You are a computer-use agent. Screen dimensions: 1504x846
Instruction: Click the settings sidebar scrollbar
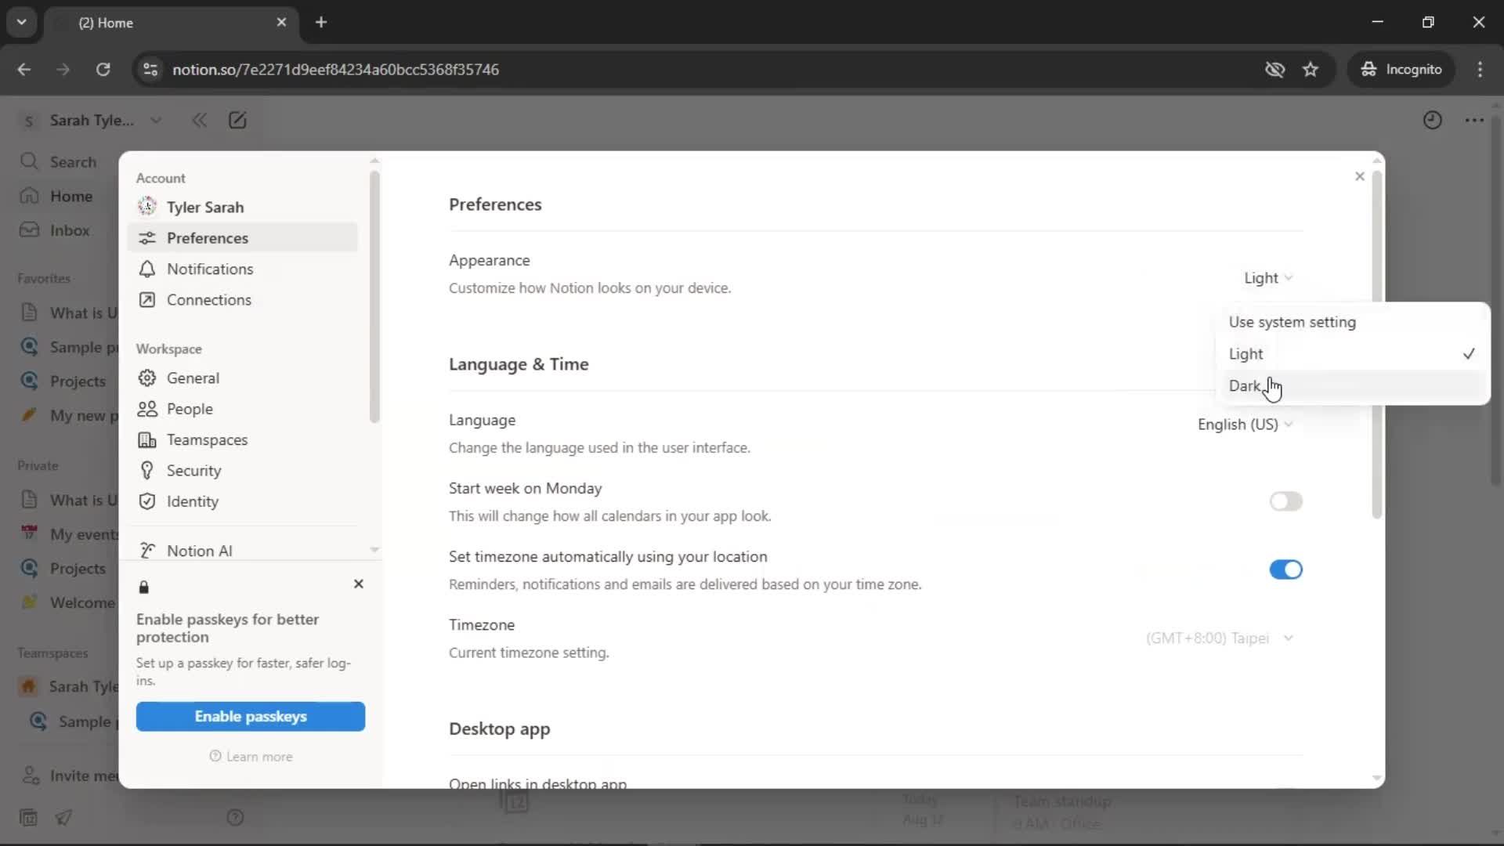pos(374,298)
